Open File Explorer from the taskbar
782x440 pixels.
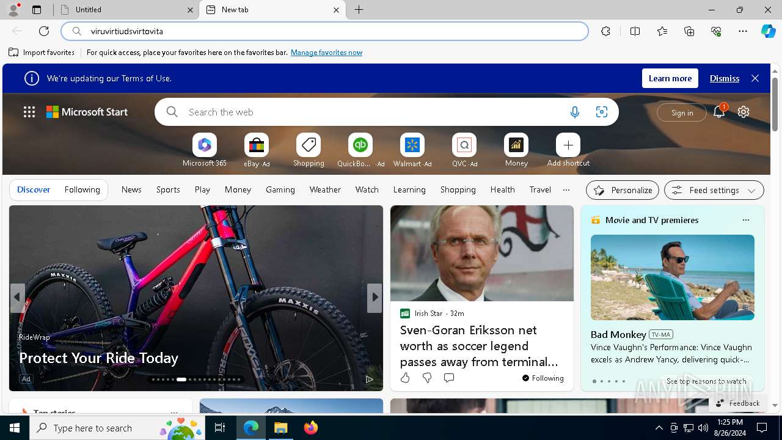(281, 428)
